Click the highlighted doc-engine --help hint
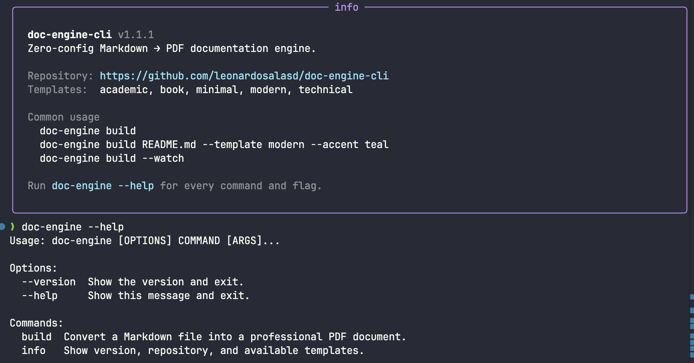This screenshot has height=363, width=694. pos(103,186)
